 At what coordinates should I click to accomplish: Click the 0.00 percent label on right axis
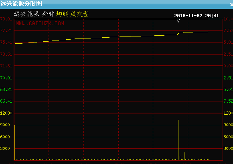point(228,66)
